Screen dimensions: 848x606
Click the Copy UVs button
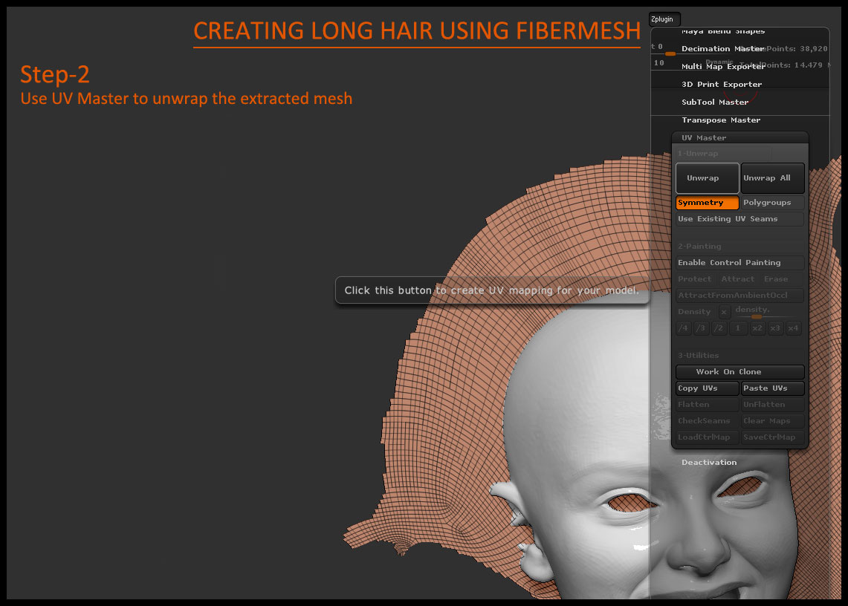click(707, 388)
